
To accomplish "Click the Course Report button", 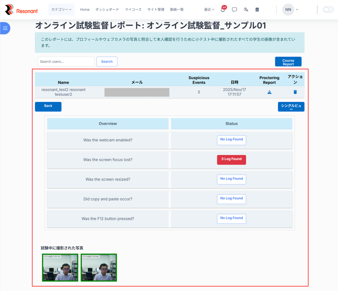I will click(x=288, y=62).
